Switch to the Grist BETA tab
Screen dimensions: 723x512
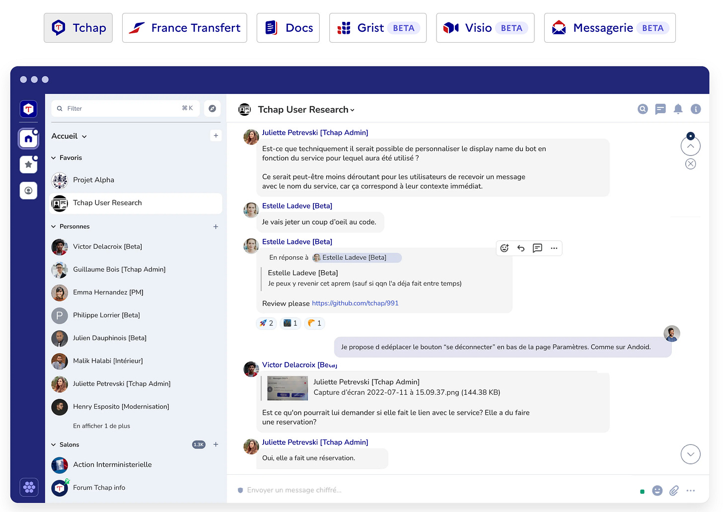tap(377, 28)
